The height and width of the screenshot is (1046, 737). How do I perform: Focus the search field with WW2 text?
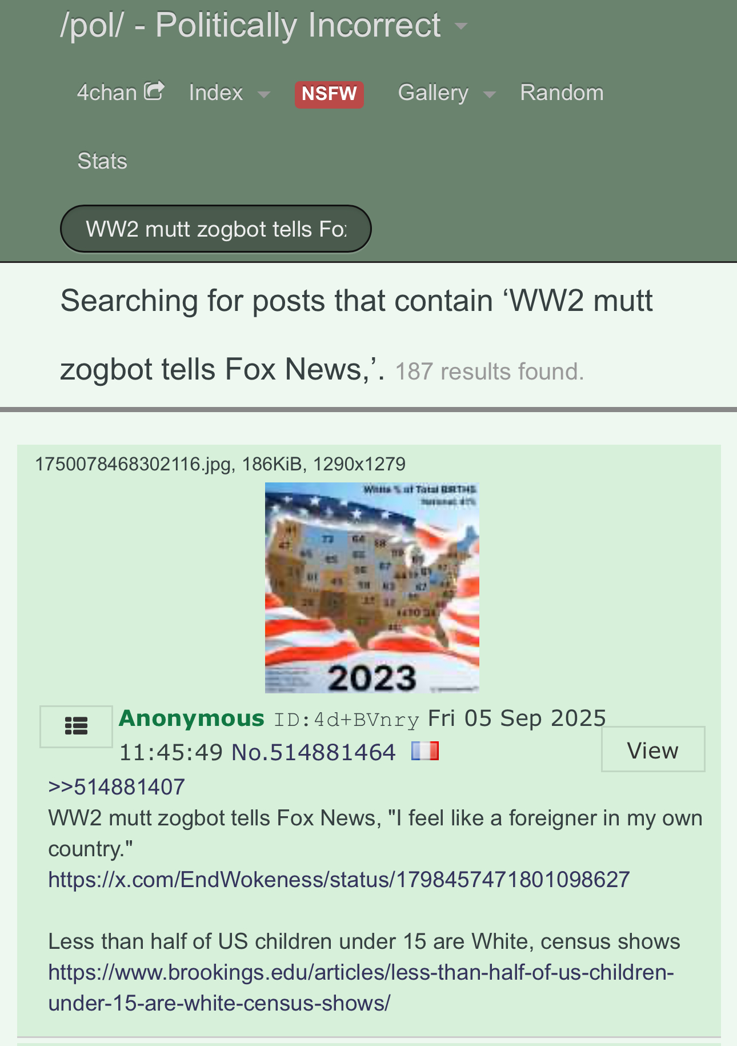(x=216, y=229)
